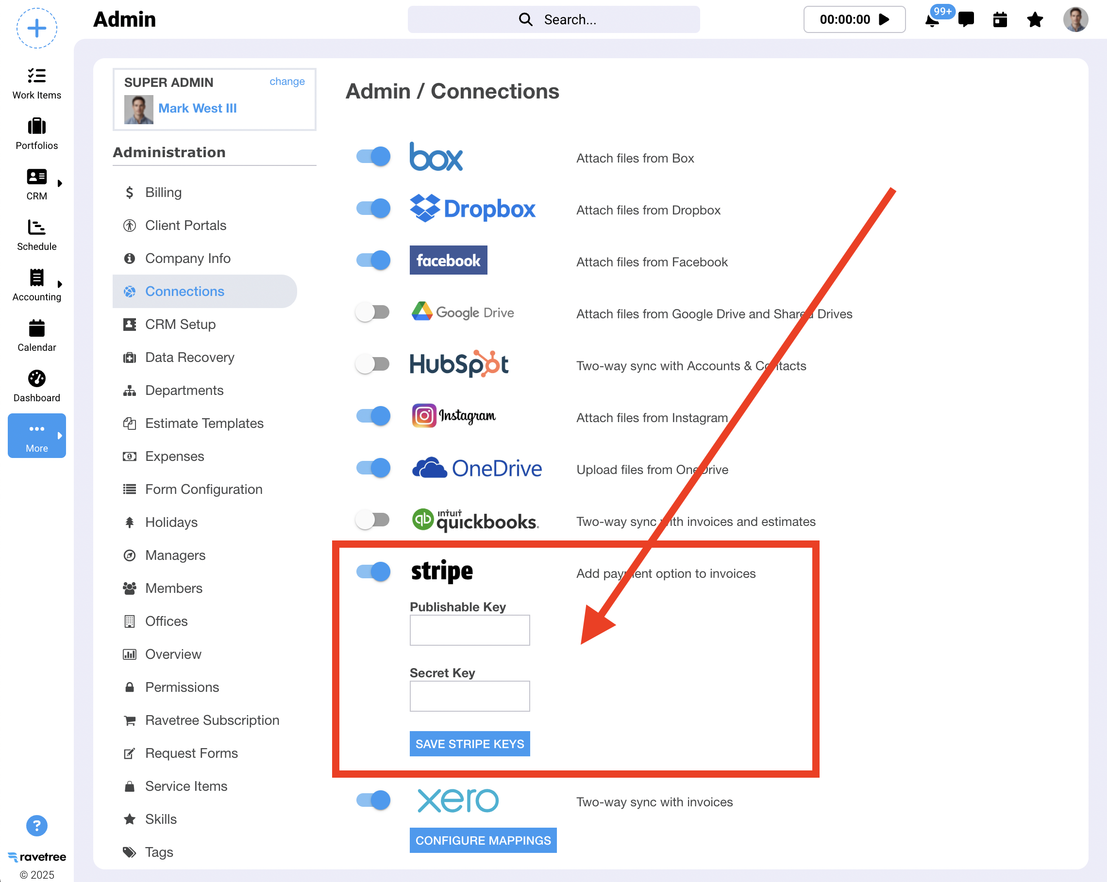Turn on the QuickBooks toggle
Image resolution: width=1107 pixels, height=882 pixels.
pyautogui.click(x=373, y=520)
